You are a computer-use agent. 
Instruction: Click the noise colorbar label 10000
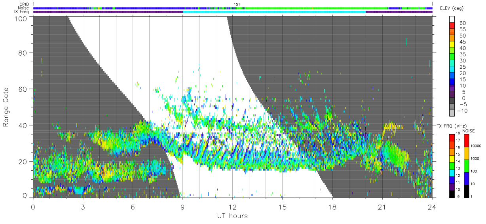pos(476,146)
